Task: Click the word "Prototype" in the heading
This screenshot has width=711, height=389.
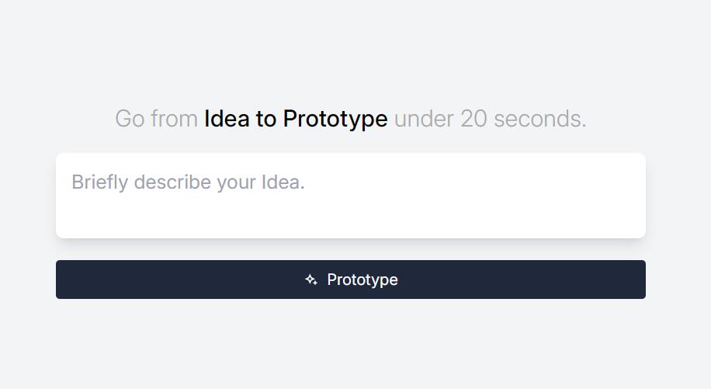Action: coord(335,119)
